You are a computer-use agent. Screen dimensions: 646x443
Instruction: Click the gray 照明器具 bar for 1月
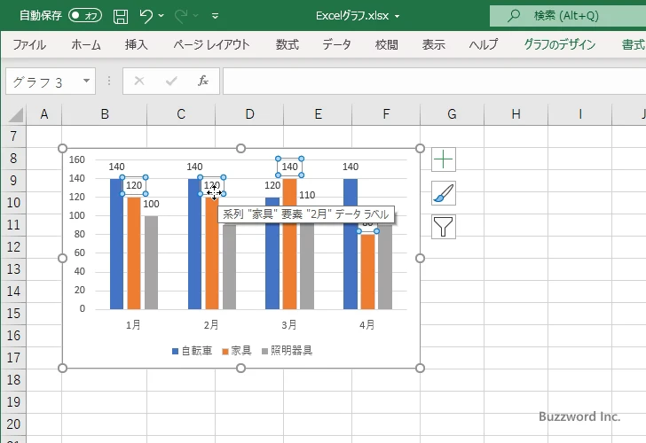click(151, 262)
